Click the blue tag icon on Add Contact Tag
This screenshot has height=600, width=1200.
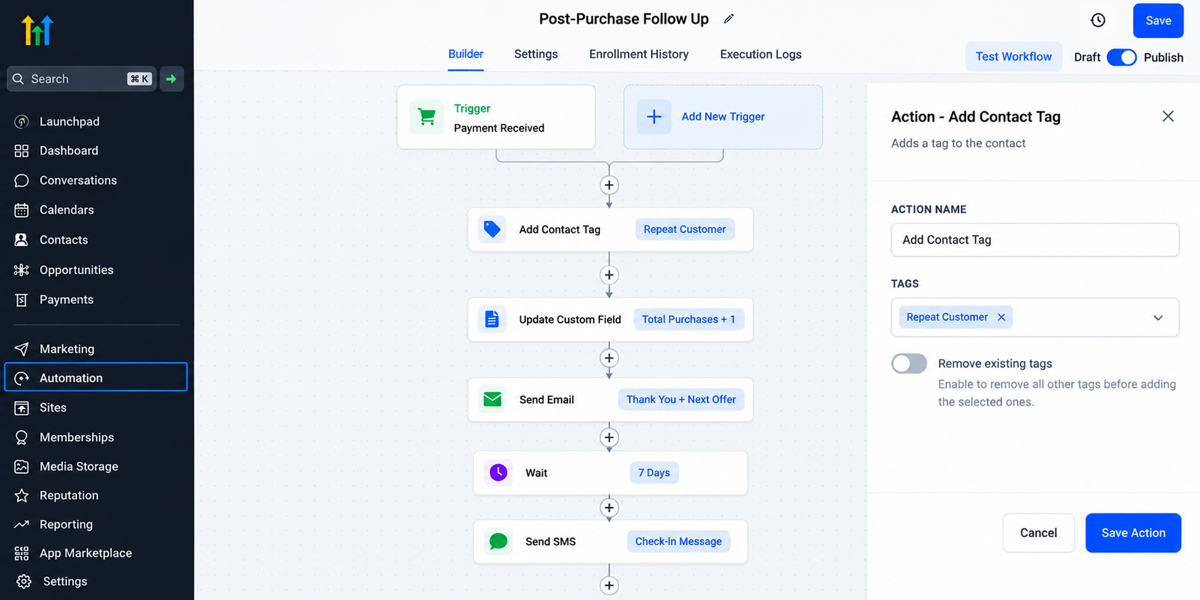coord(492,229)
